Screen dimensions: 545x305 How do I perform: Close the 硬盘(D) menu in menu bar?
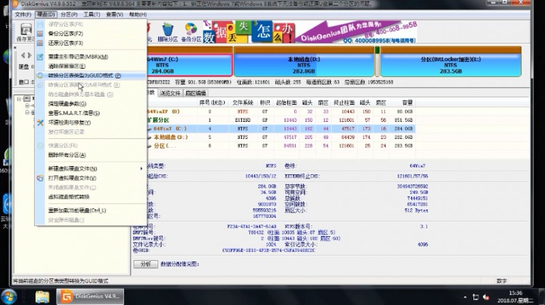pyautogui.click(x=46, y=14)
